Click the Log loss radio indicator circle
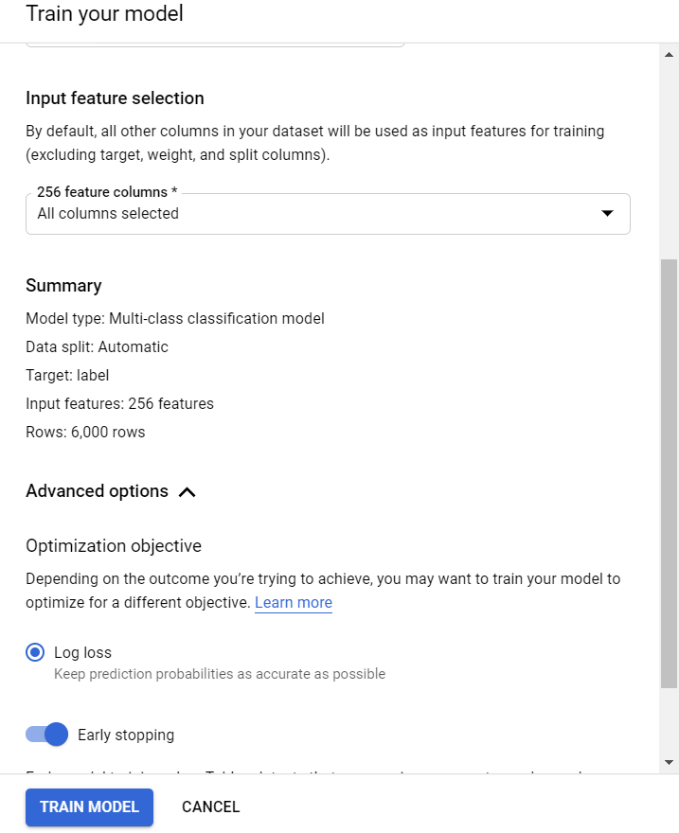This screenshot has height=833, width=679. (35, 652)
